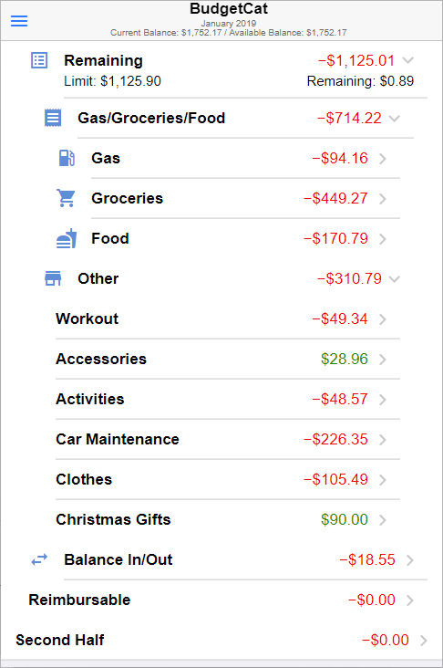The image size is (443, 668).
Task: Collapse the Remaining section chevron
Action: pyautogui.click(x=408, y=60)
